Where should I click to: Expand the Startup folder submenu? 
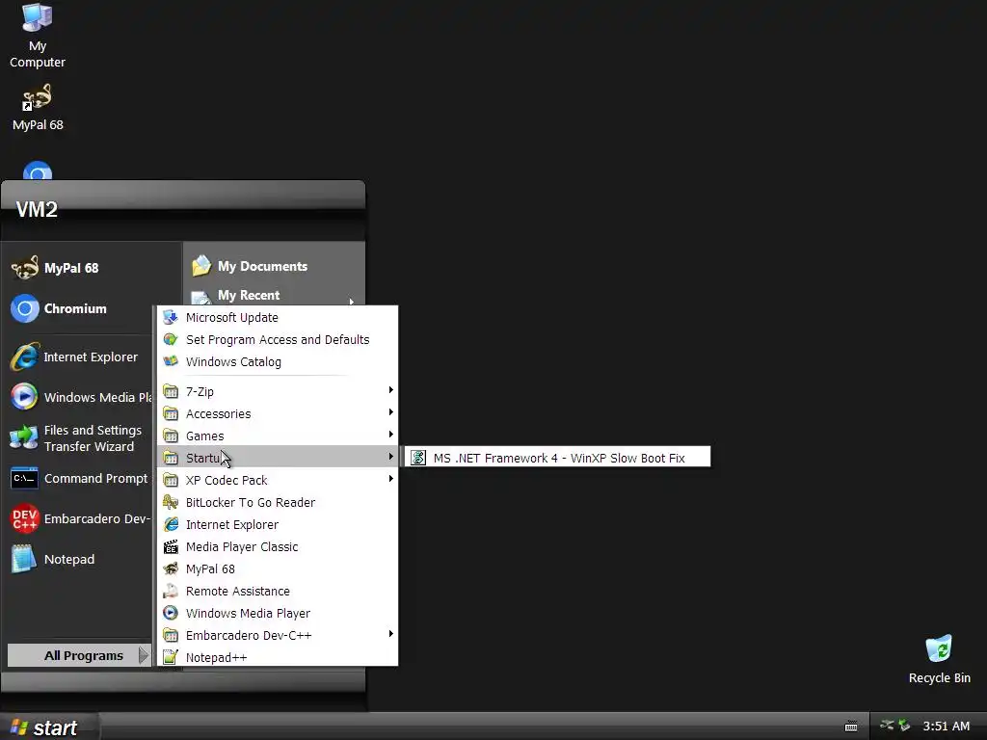click(277, 458)
